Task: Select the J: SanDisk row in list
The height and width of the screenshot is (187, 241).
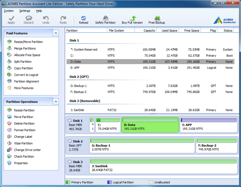Action: pos(150,110)
